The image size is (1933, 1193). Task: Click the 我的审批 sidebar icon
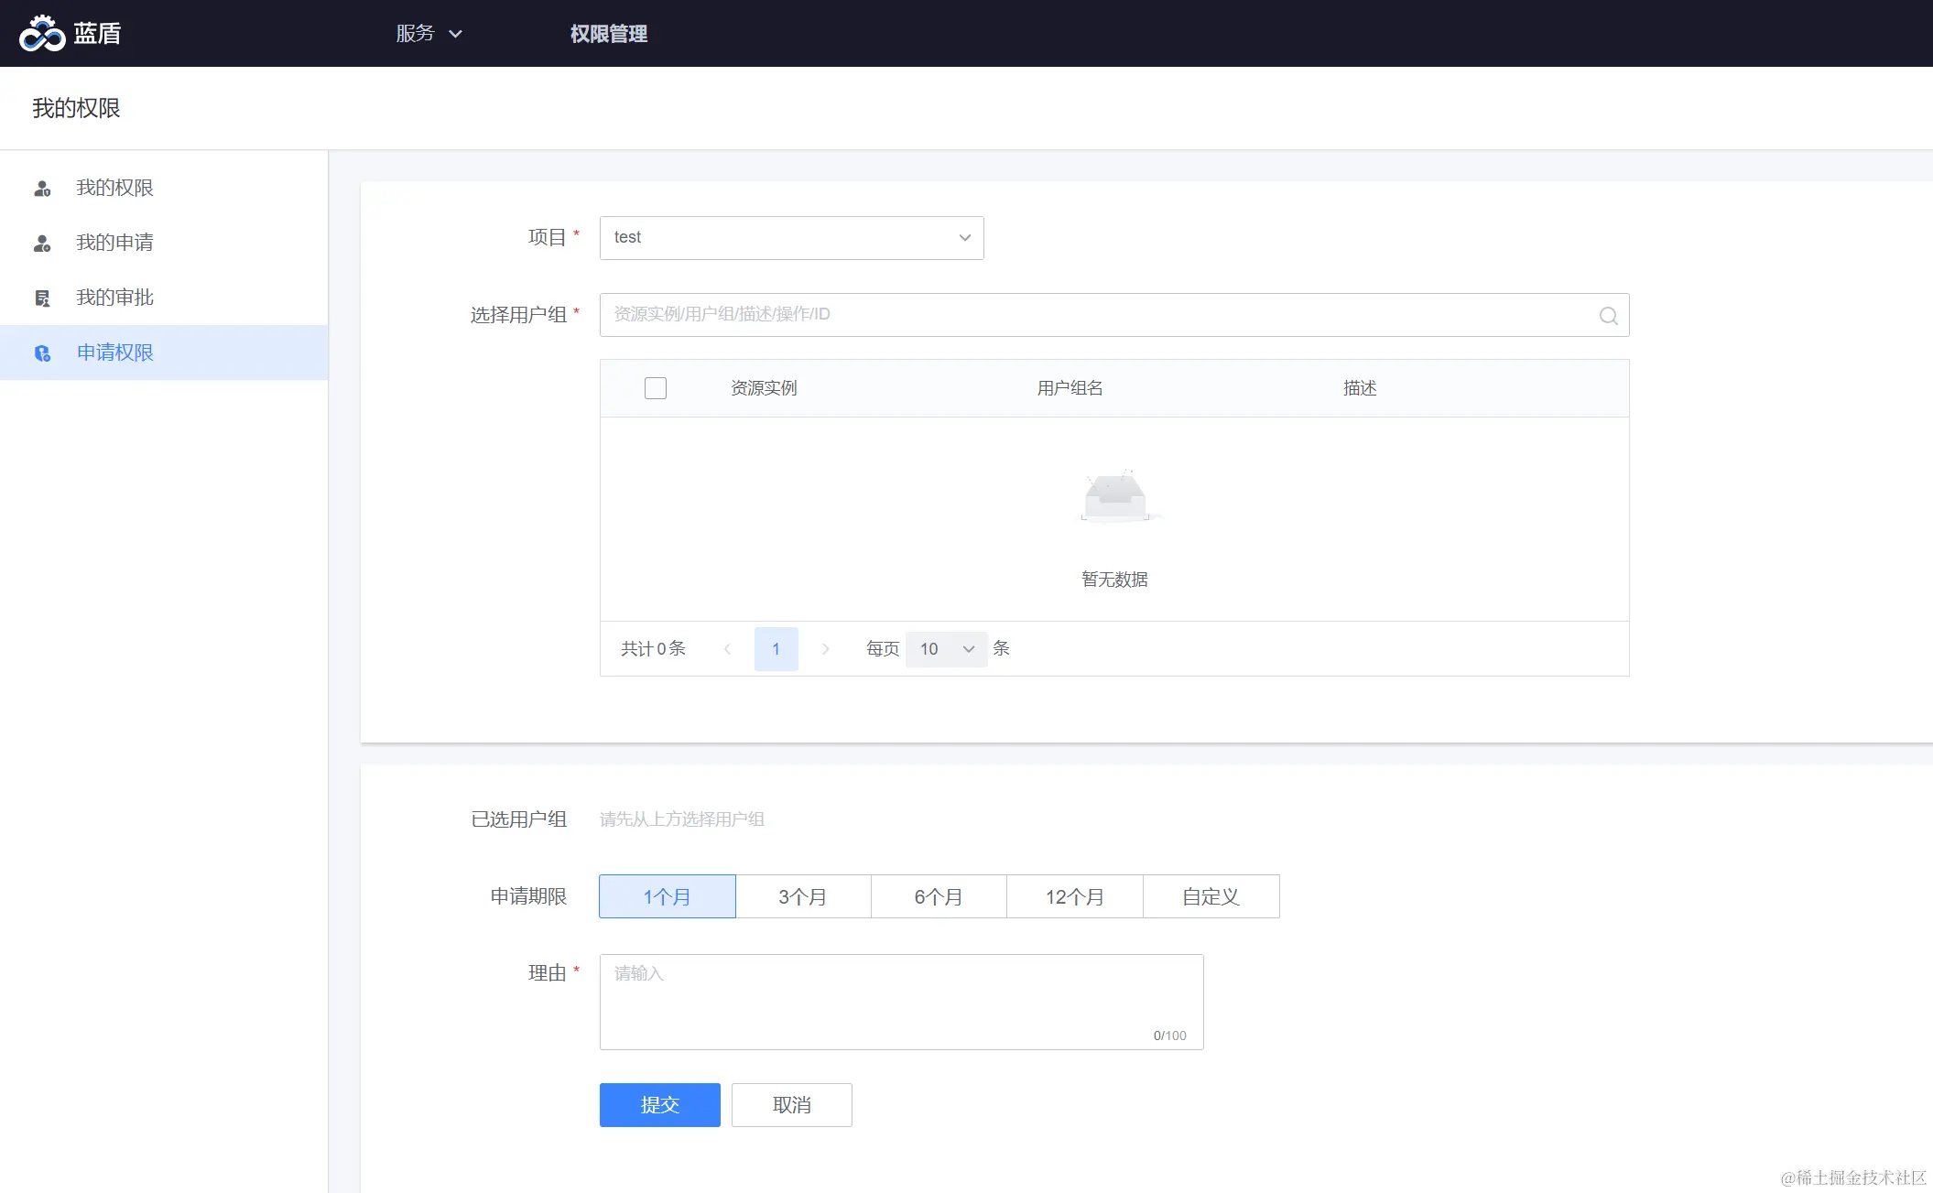tap(42, 298)
